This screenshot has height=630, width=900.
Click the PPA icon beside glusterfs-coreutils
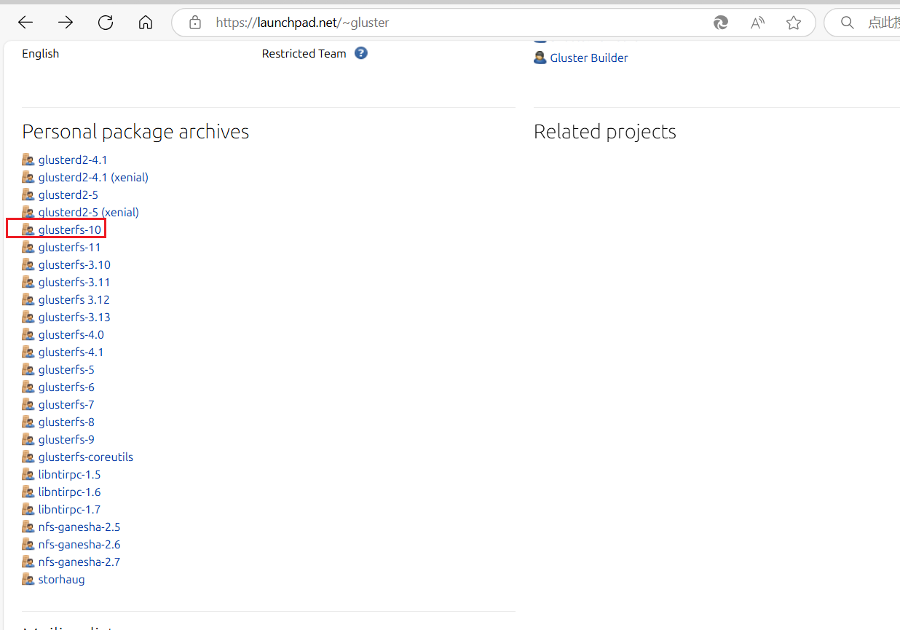[28, 457]
